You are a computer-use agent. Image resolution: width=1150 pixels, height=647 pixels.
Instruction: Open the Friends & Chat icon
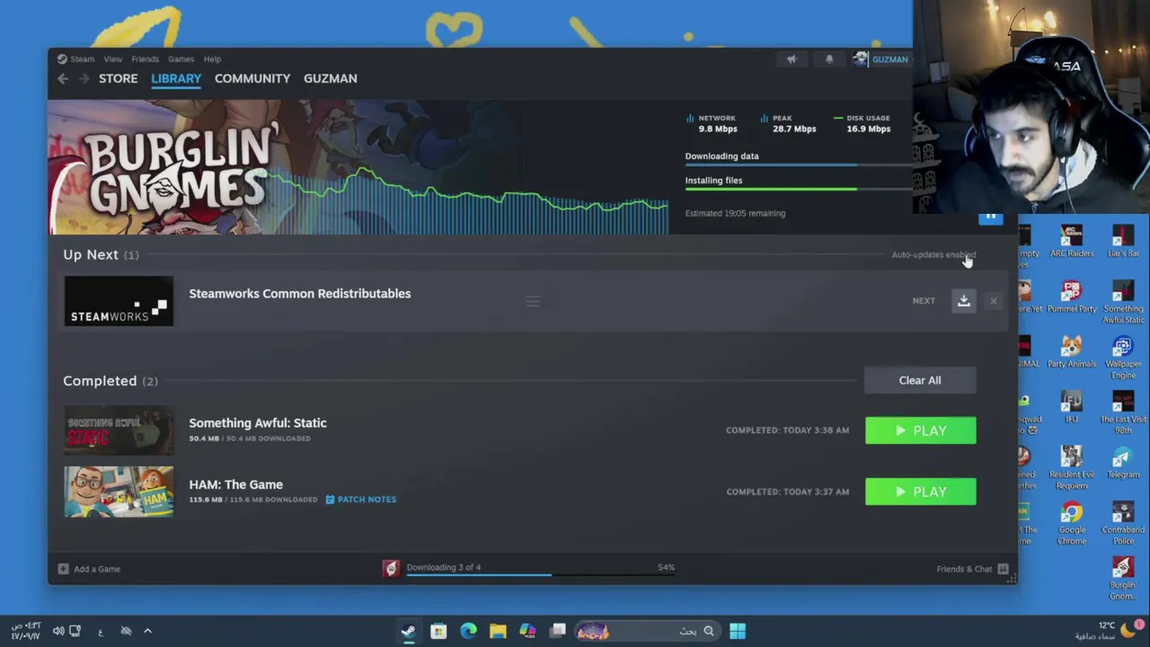click(1003, 569)
